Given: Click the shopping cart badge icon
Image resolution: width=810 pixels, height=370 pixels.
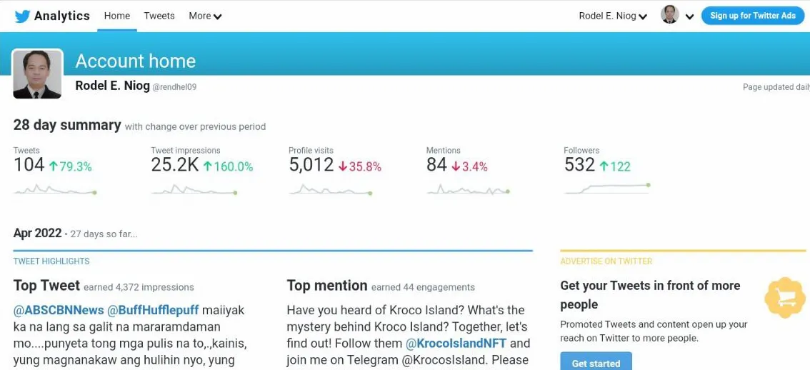Looking at the screenshot, I should tap(785, 297).
